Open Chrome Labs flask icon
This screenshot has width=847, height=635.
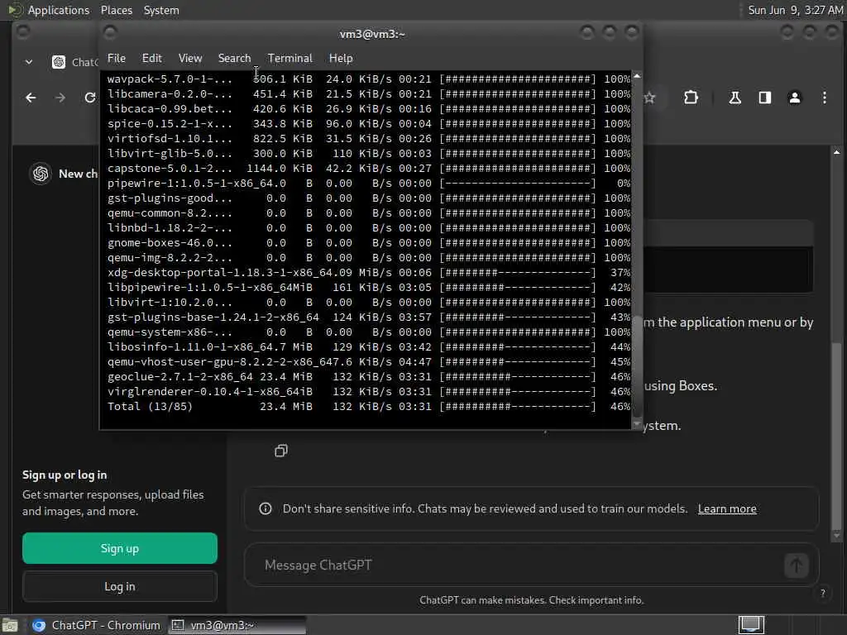click(735, 98)
